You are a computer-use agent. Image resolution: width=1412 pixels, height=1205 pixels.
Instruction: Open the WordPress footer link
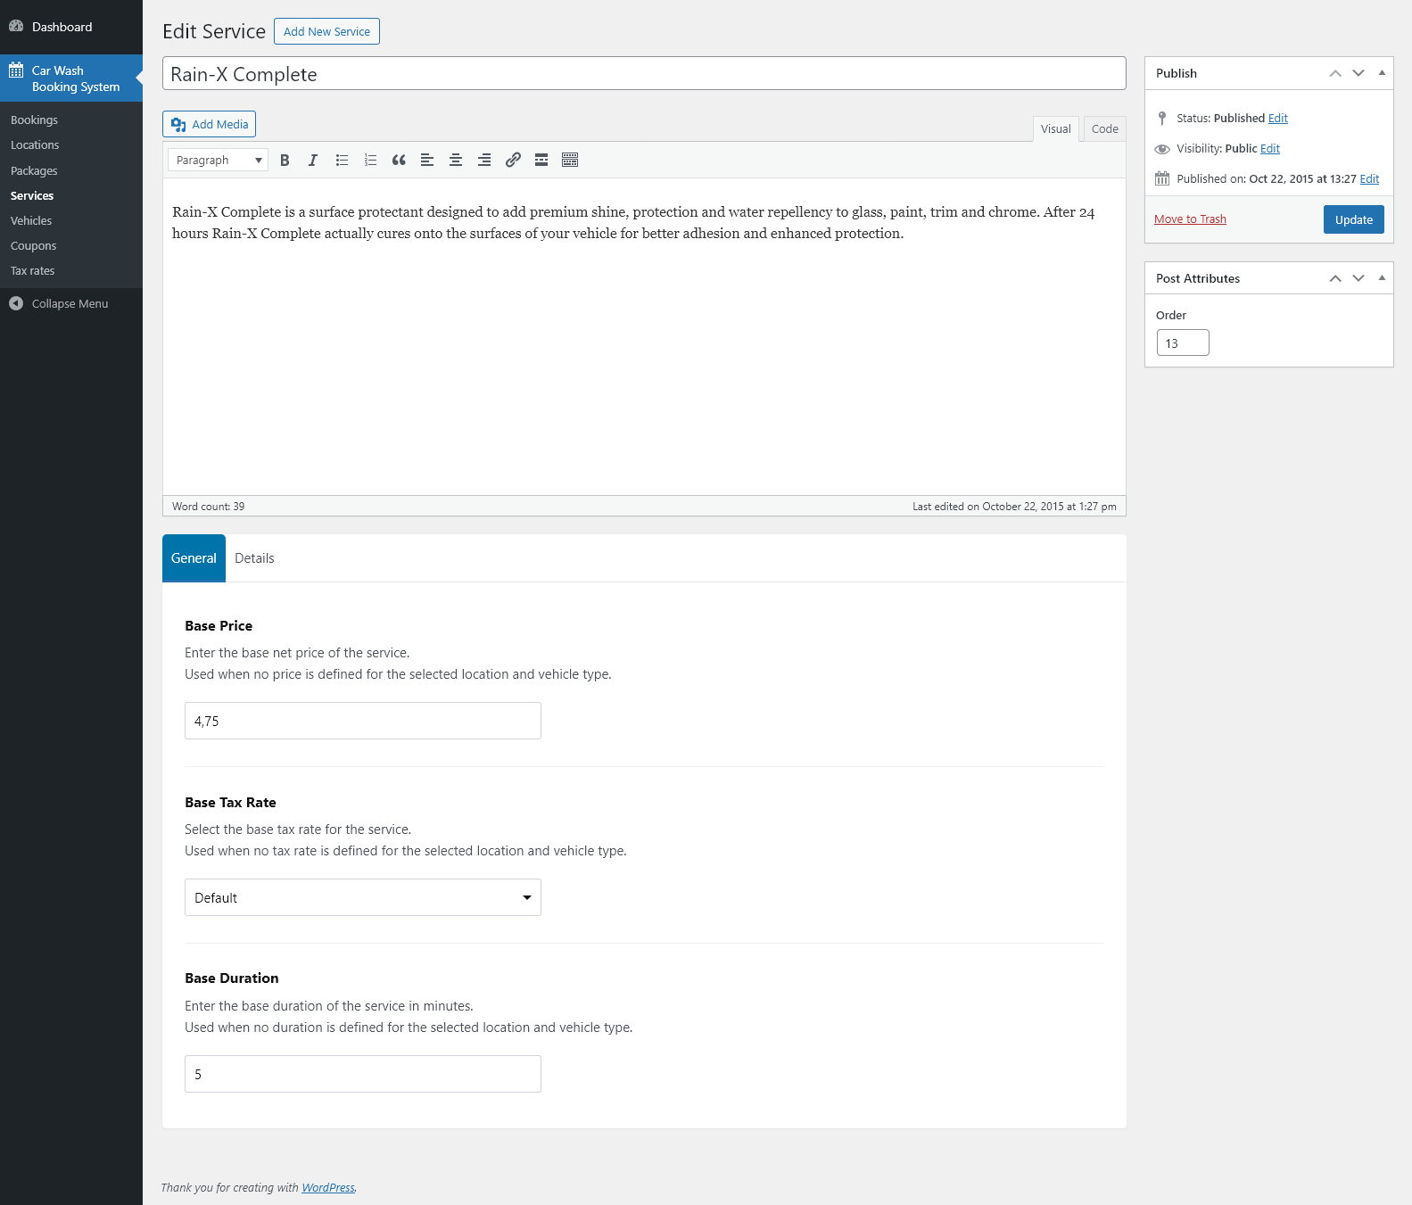328,1188
